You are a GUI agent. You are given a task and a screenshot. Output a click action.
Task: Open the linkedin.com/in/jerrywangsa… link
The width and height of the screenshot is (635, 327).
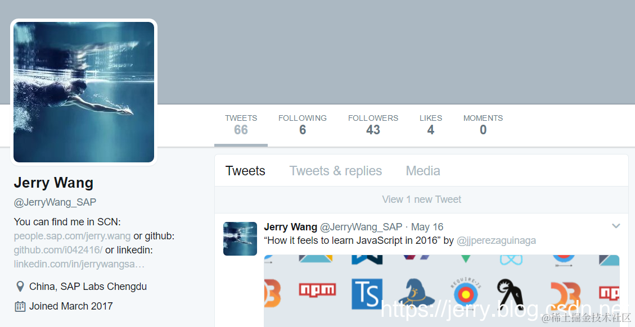pyautogui.click(x=79, y=264)
